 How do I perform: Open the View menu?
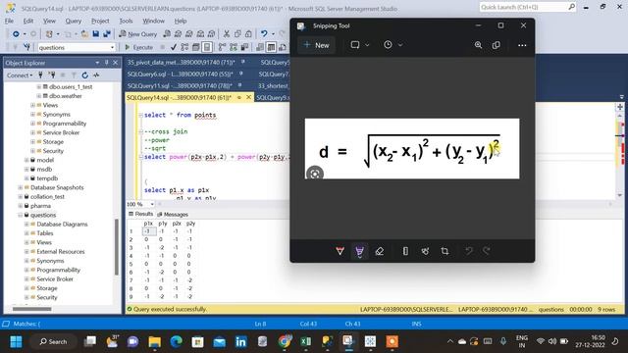click(x=49, y=21)
